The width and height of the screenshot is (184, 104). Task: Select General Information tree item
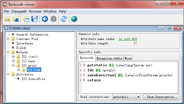click(x=32, y=34)
